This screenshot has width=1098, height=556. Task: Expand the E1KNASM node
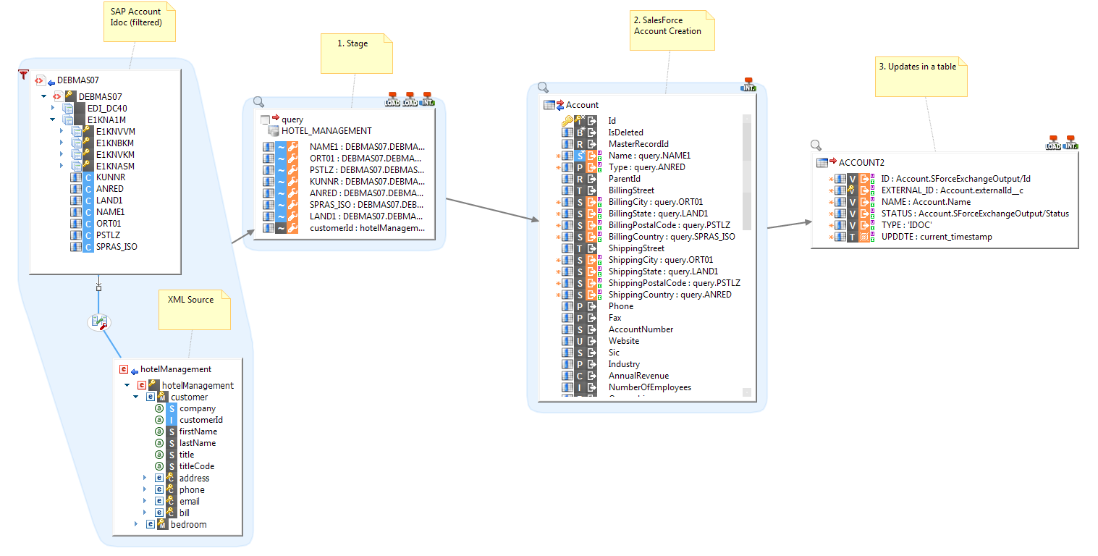(x=62, y=166)
